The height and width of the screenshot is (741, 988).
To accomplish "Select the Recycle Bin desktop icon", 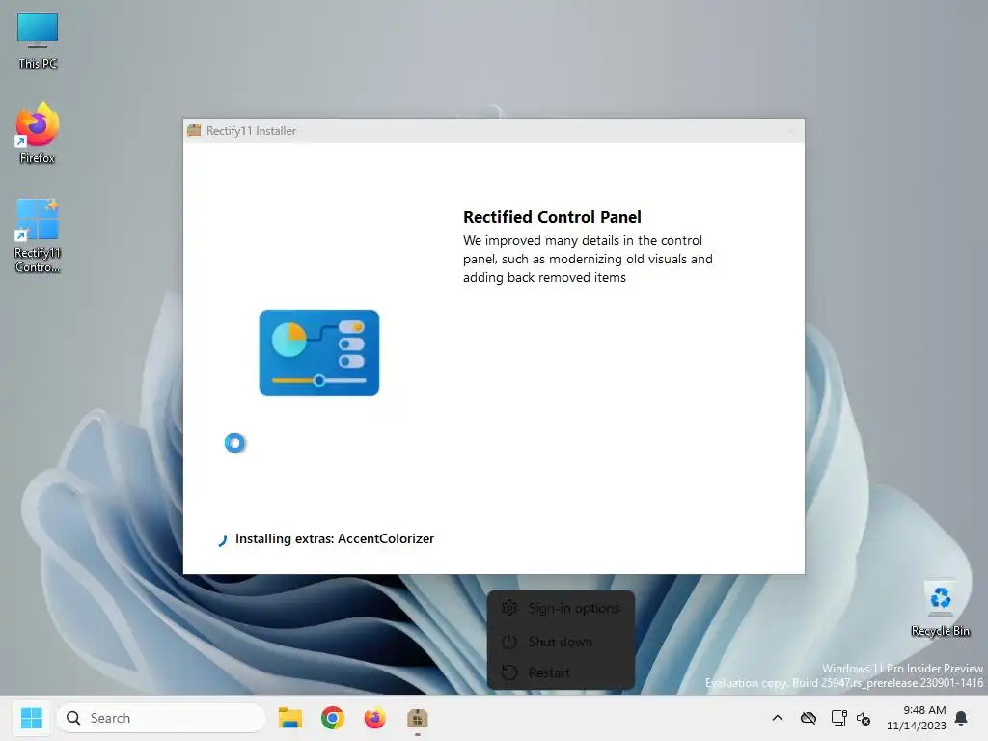I will 940,608.
